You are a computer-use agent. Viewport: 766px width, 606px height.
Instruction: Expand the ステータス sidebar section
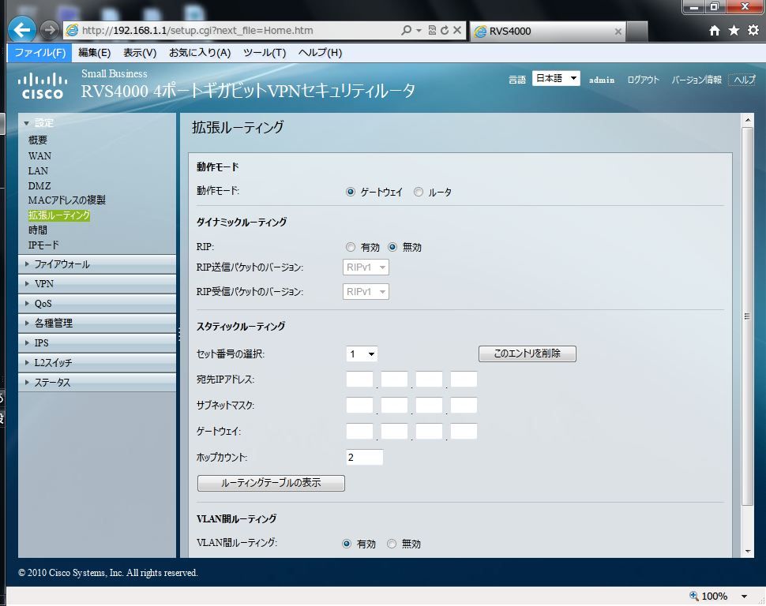[96, 383]
